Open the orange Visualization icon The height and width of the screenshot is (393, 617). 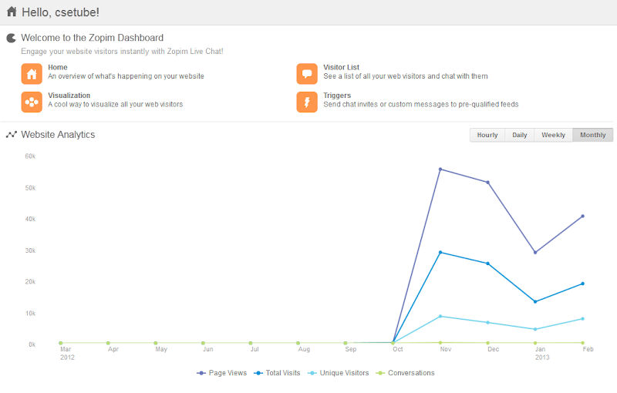point(32,102)
